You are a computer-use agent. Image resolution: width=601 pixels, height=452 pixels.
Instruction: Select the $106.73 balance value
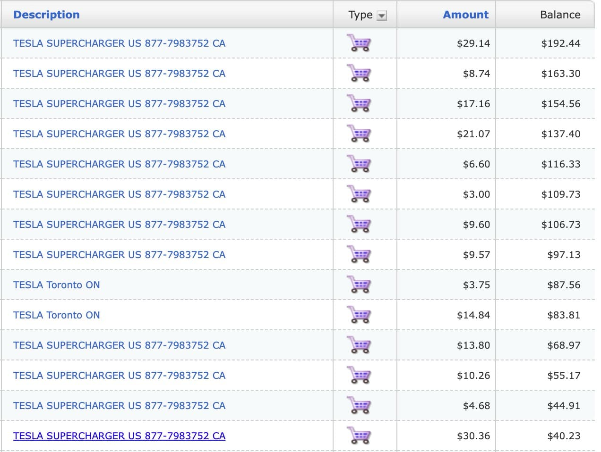coord(561,225)
